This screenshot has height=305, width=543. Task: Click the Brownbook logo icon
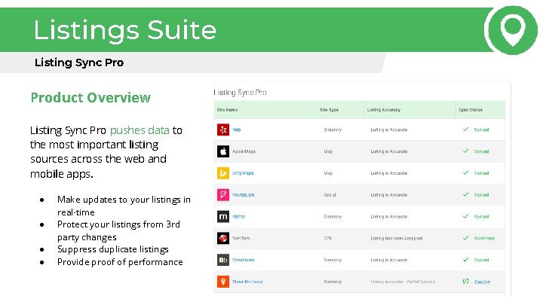[223, 260]
